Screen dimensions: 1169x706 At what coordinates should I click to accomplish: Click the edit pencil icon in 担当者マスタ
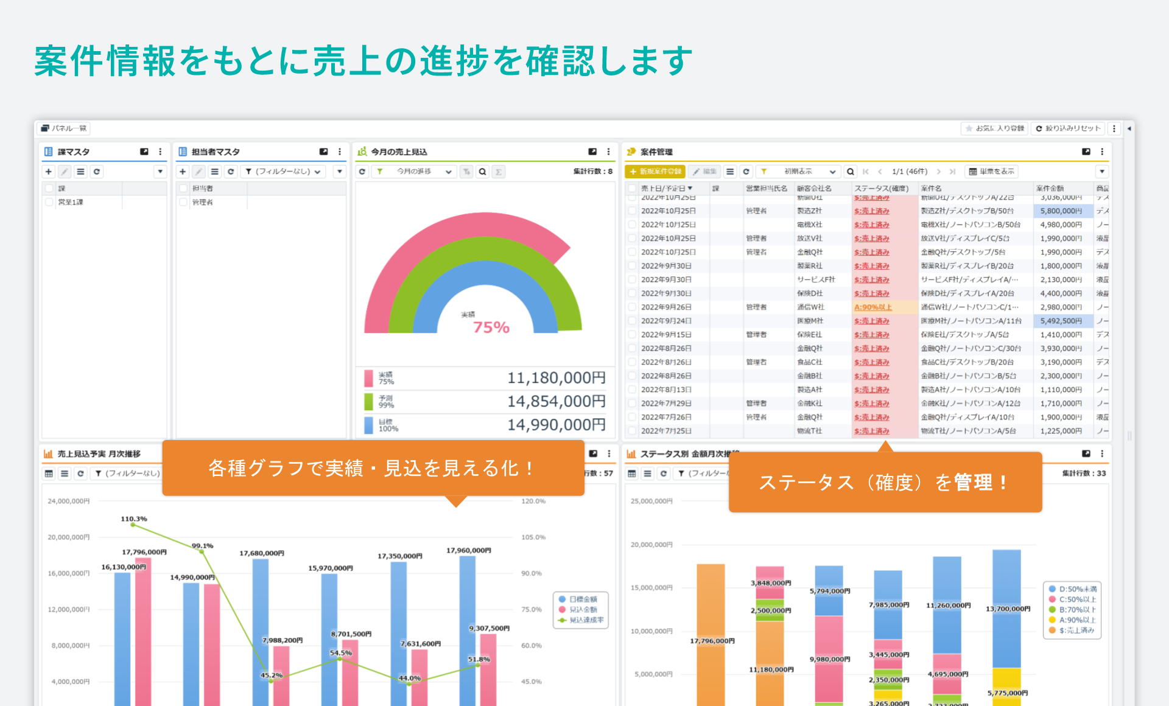pyautogui.click(x=199, y=172)
